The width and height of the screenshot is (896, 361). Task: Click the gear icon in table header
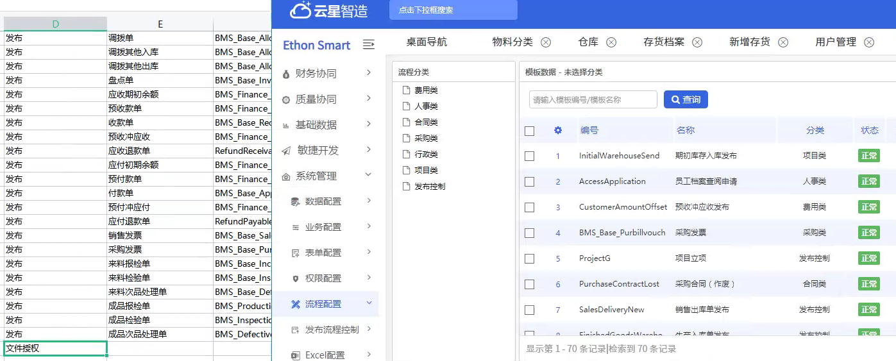coord(557,130)
